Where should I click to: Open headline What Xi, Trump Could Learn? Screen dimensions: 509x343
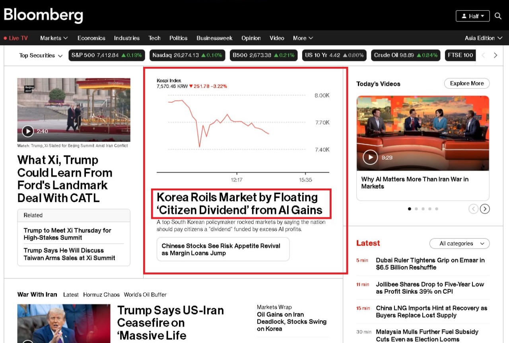tap(65, 179)
